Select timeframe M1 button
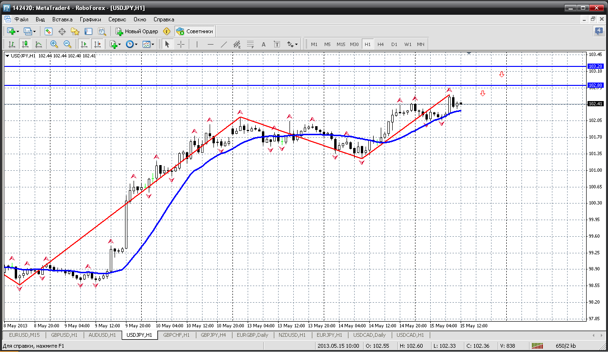This screenshot has width=608, height=352. (314, 44)
